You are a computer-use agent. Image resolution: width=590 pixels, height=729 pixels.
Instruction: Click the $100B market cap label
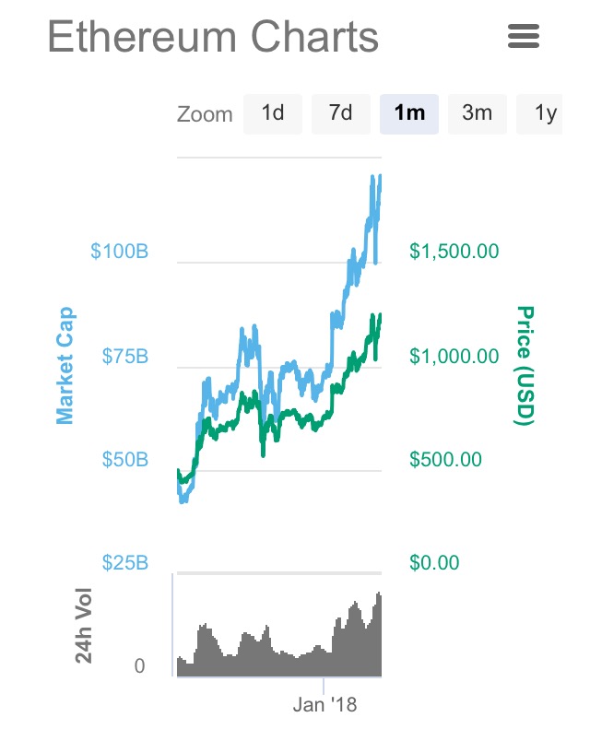[x=120, y=252]
